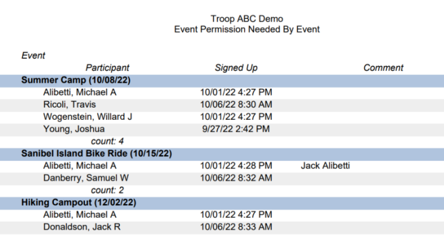Click the 9/27/22 2:42 PM signup time

coord(236,129)
